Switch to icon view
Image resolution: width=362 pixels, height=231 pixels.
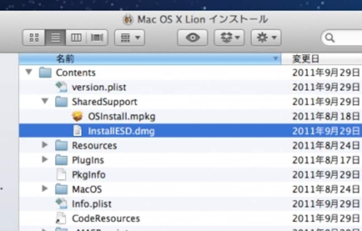[x=34, y=38]
